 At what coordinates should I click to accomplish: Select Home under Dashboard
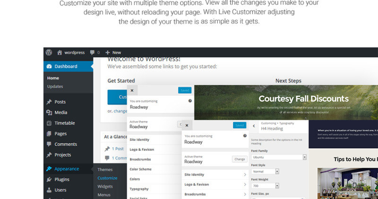tap(53, 78)
